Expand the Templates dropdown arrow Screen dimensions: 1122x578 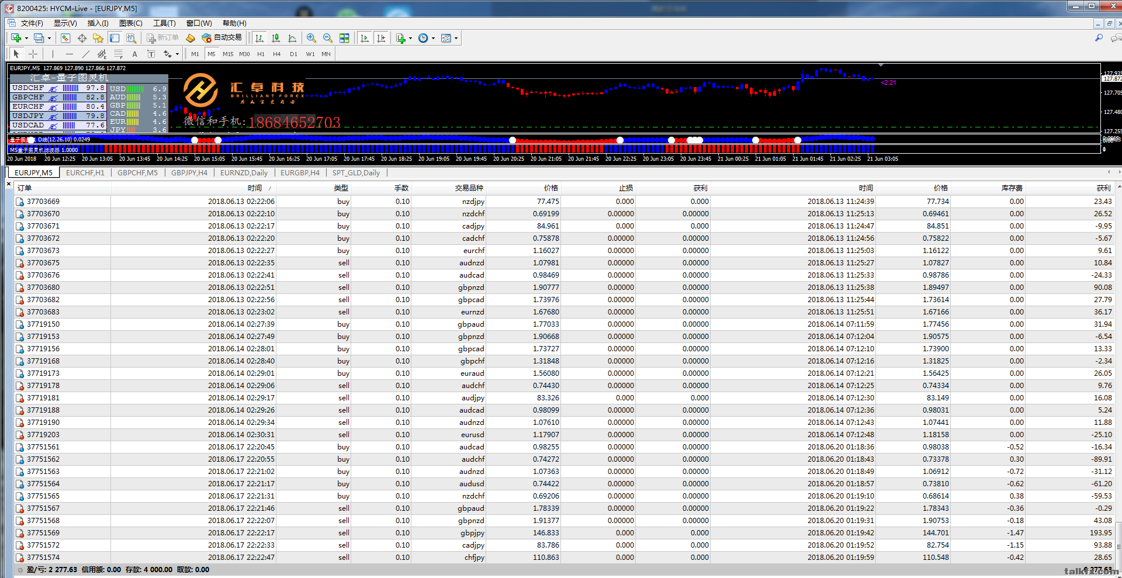pos(456,38)
